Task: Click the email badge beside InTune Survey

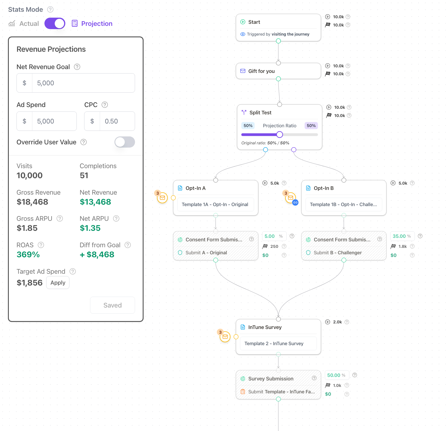Action: (x=225, y=337)
